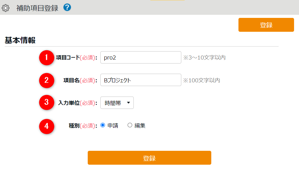Click the red number 1 badge

pyautogui.click(x=47, y=57)
